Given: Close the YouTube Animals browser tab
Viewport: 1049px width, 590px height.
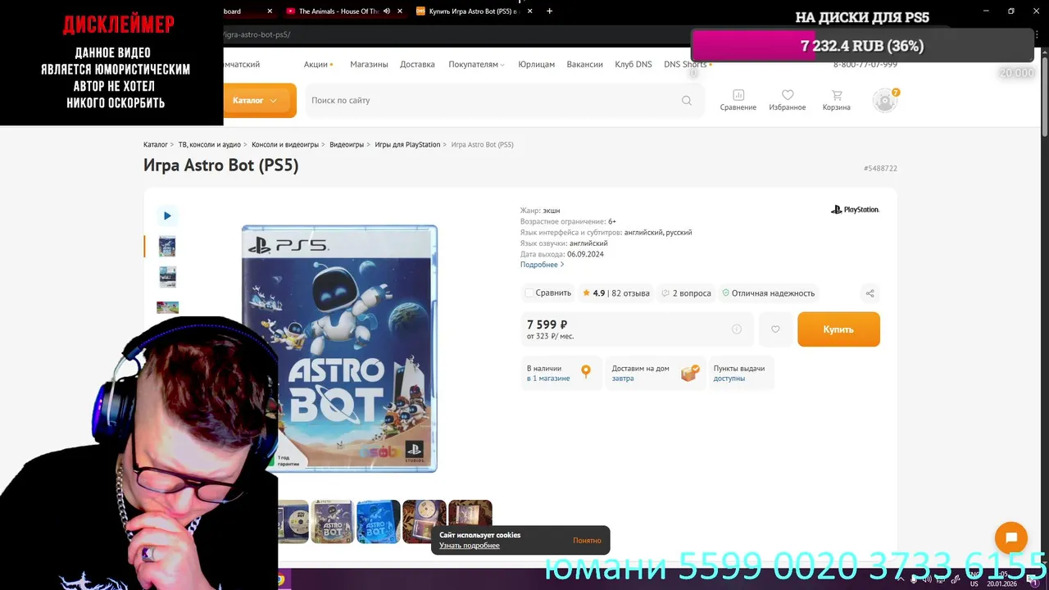Looking at the screenshot, I should [x=400, y=11].
